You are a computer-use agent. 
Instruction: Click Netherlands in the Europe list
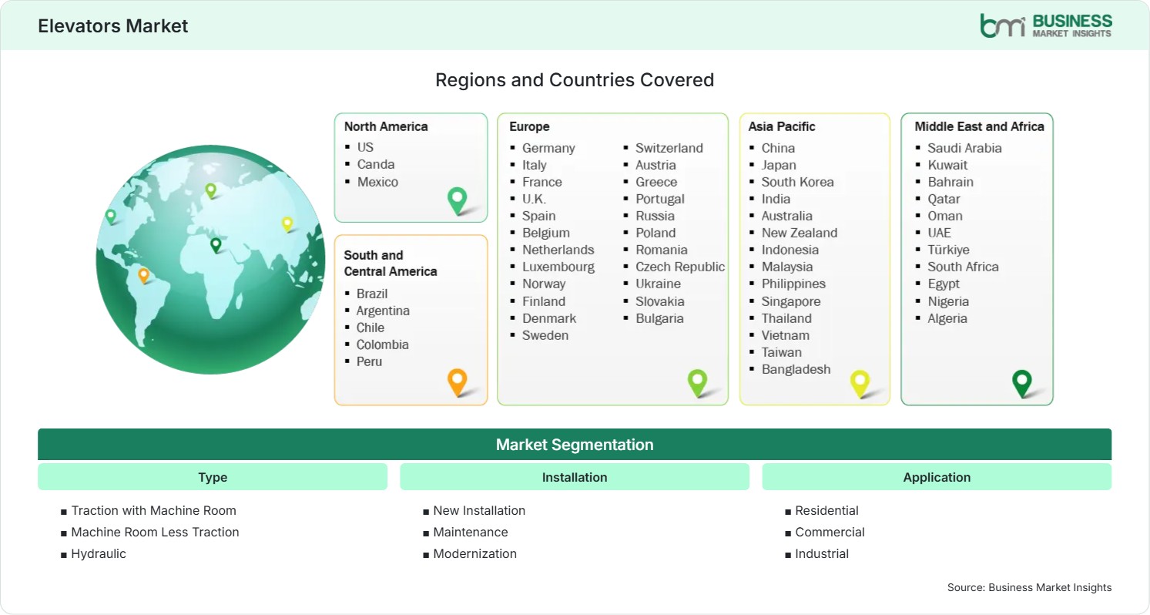(x=558, y=250)
